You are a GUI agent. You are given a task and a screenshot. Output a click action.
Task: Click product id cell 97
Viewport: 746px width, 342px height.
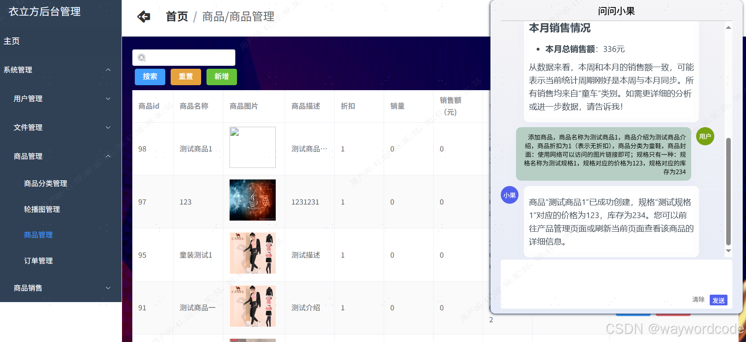(x=142, y=202)
